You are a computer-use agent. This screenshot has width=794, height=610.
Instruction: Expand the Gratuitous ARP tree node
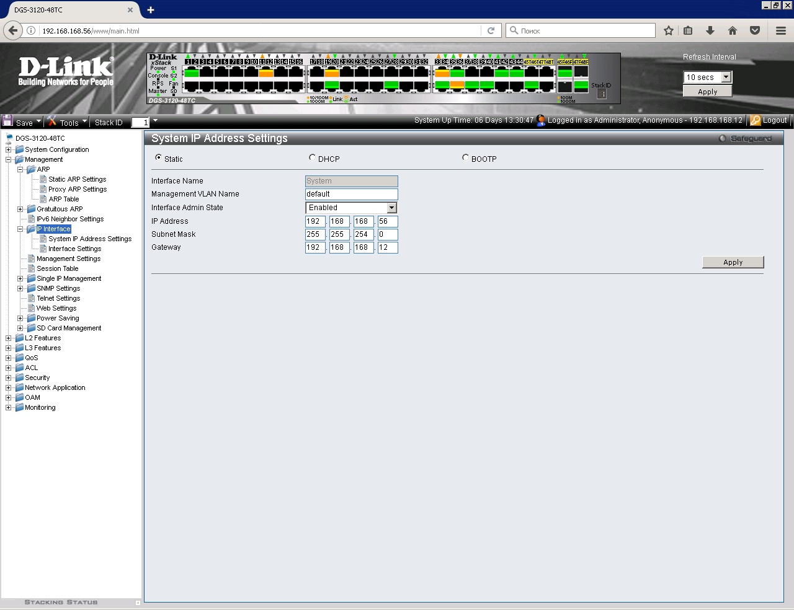coord(20,209)
